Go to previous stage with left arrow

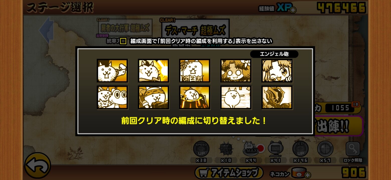[x=47, y=29]
